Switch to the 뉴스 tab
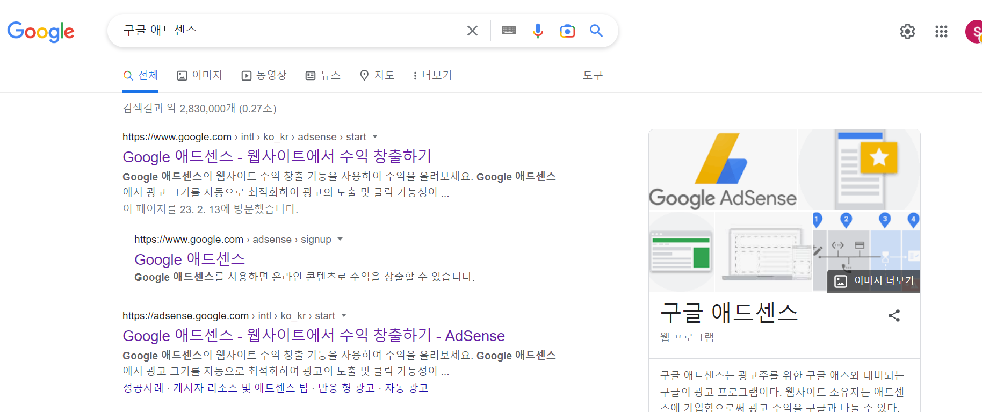The height and width of the screenshot is (412, 982). pyautogui.click(x=323, y=75)
